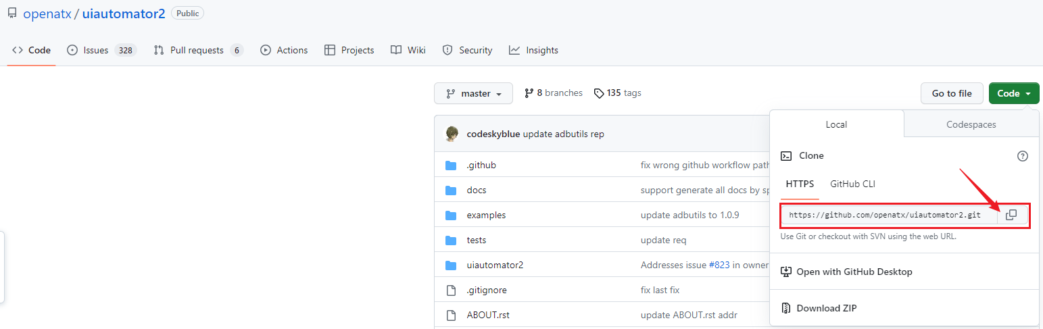
Task: Click the clone URL text field
Action: [889, 215]
